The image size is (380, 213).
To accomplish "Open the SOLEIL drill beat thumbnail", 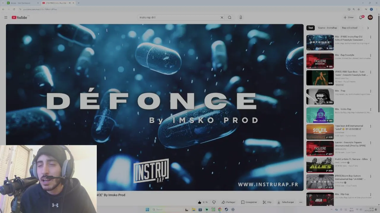I will coord(320,132).
